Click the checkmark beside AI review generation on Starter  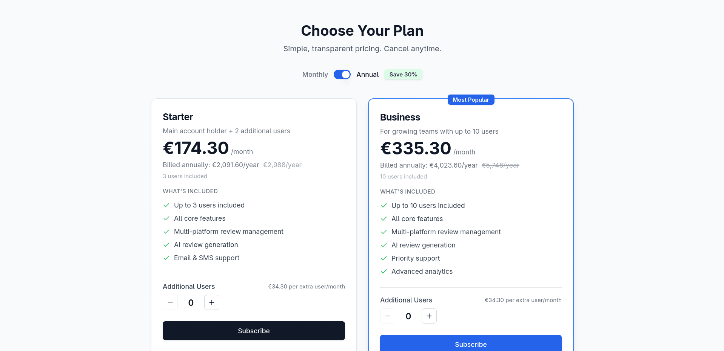[166, 245]
